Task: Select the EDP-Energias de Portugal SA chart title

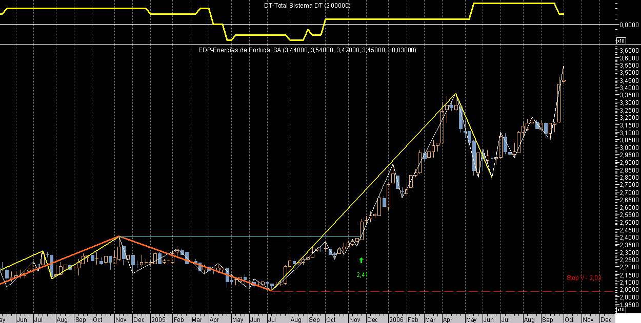Action: point(308,50)
